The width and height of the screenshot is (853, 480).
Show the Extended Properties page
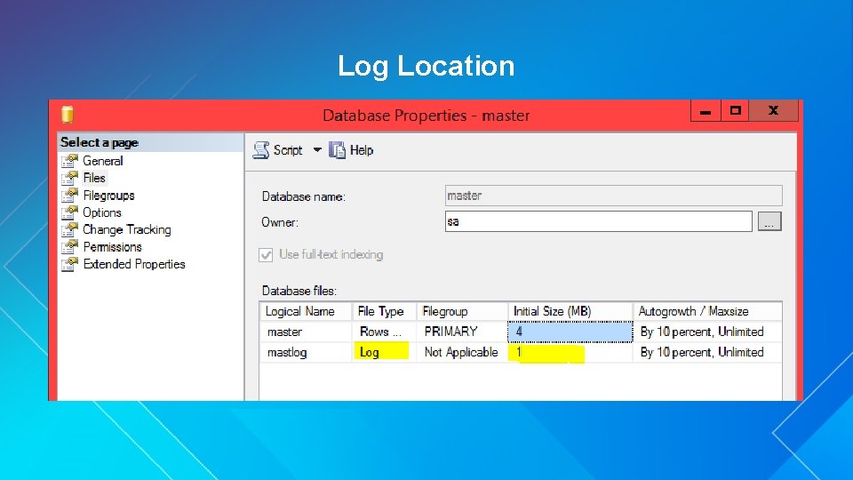pos(134,264)
